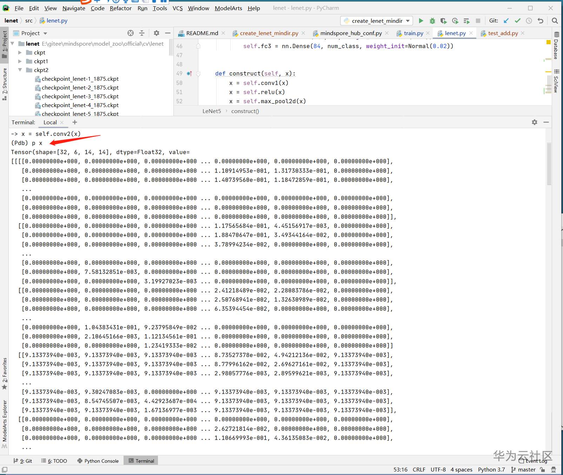
Task: Close the lenet.py editor tab
Action: tap(471, 33)
